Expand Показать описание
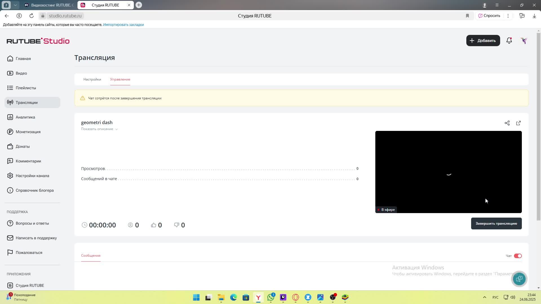The width and height of the screenshot is (541, 304). 99,129
